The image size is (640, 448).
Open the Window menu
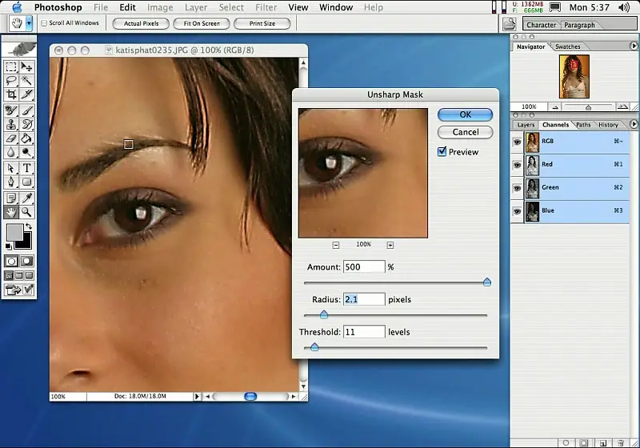(336, 7)
